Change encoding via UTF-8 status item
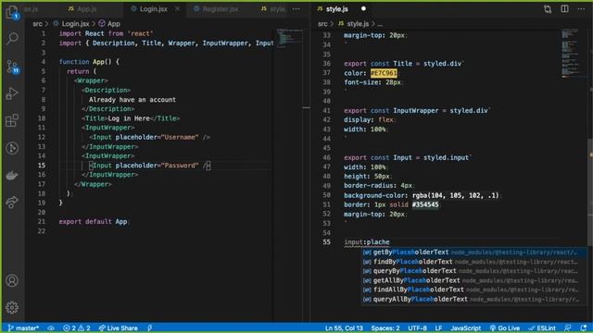Viewport: 593px width, 333px height. tap(418, 328)
